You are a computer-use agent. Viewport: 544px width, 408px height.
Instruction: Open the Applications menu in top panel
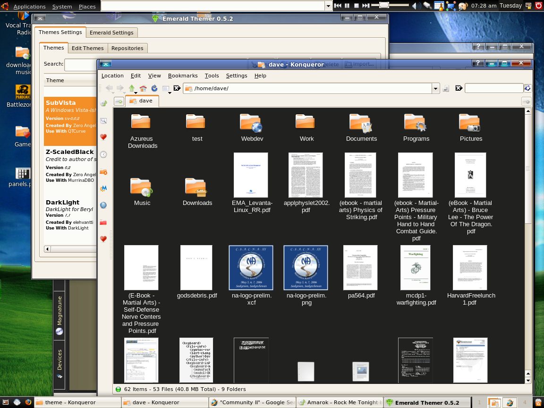(29, 6)
